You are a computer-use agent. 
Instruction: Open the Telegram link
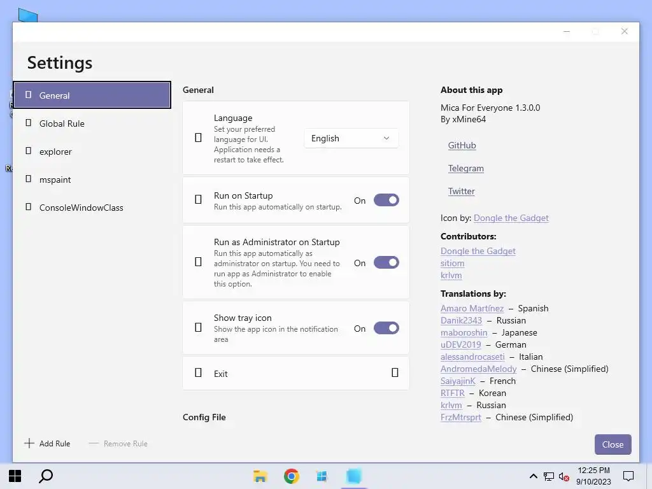coord(465,168)
